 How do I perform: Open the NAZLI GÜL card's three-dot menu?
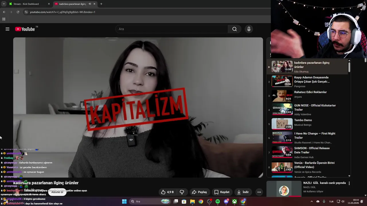349,183
